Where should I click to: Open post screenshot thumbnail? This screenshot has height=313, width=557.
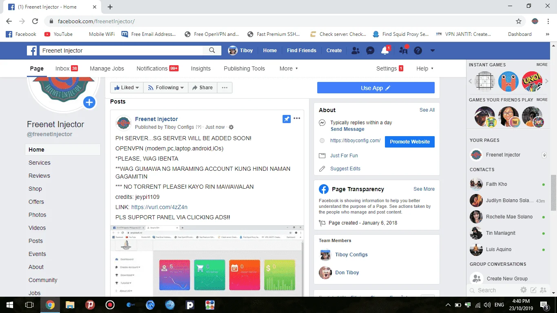(207, 261)
